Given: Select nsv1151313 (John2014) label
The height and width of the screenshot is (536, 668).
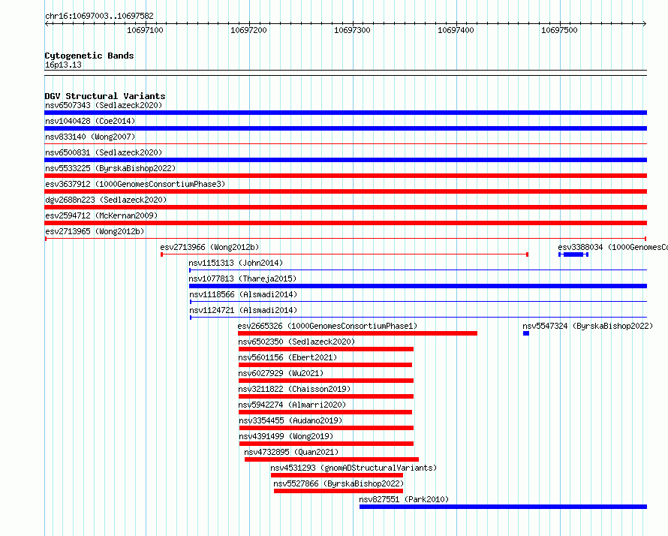Looking at the screenshot, I should coord(236,263).
